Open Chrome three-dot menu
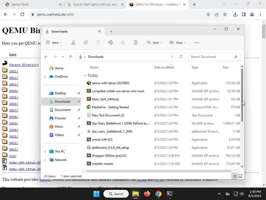 click(260, 15)
